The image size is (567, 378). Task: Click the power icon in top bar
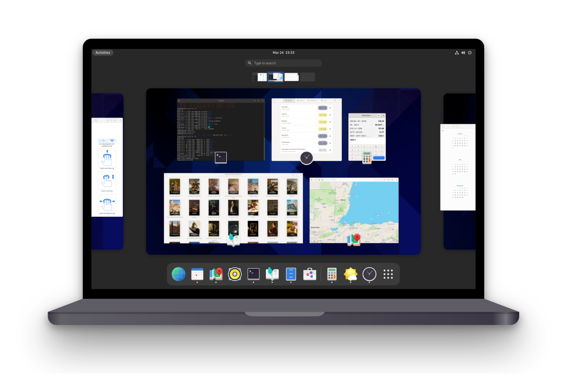(470, 53)
